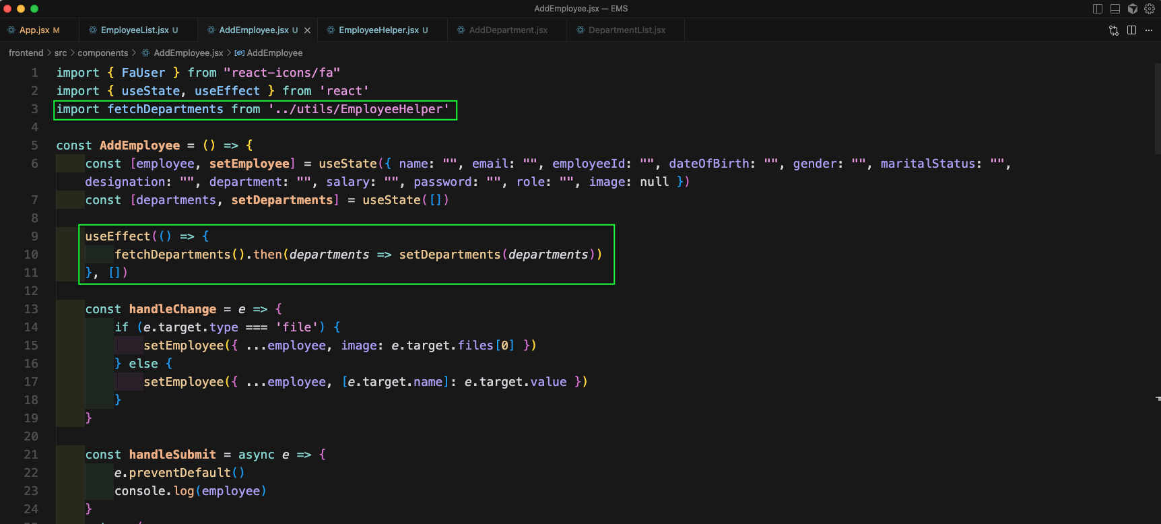1161x524 pixels.
Task: Open the editor More Actions ellipsis
Action: point(1149,30)
